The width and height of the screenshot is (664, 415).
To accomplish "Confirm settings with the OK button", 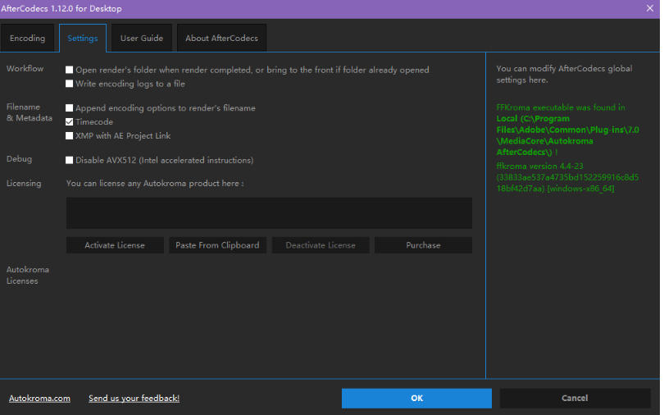I will (416, 399).
